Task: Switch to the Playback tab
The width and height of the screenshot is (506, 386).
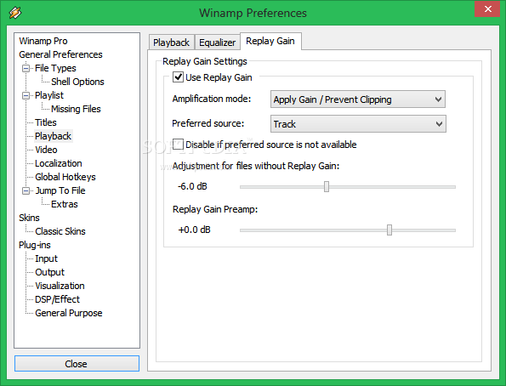Action: 171,43
